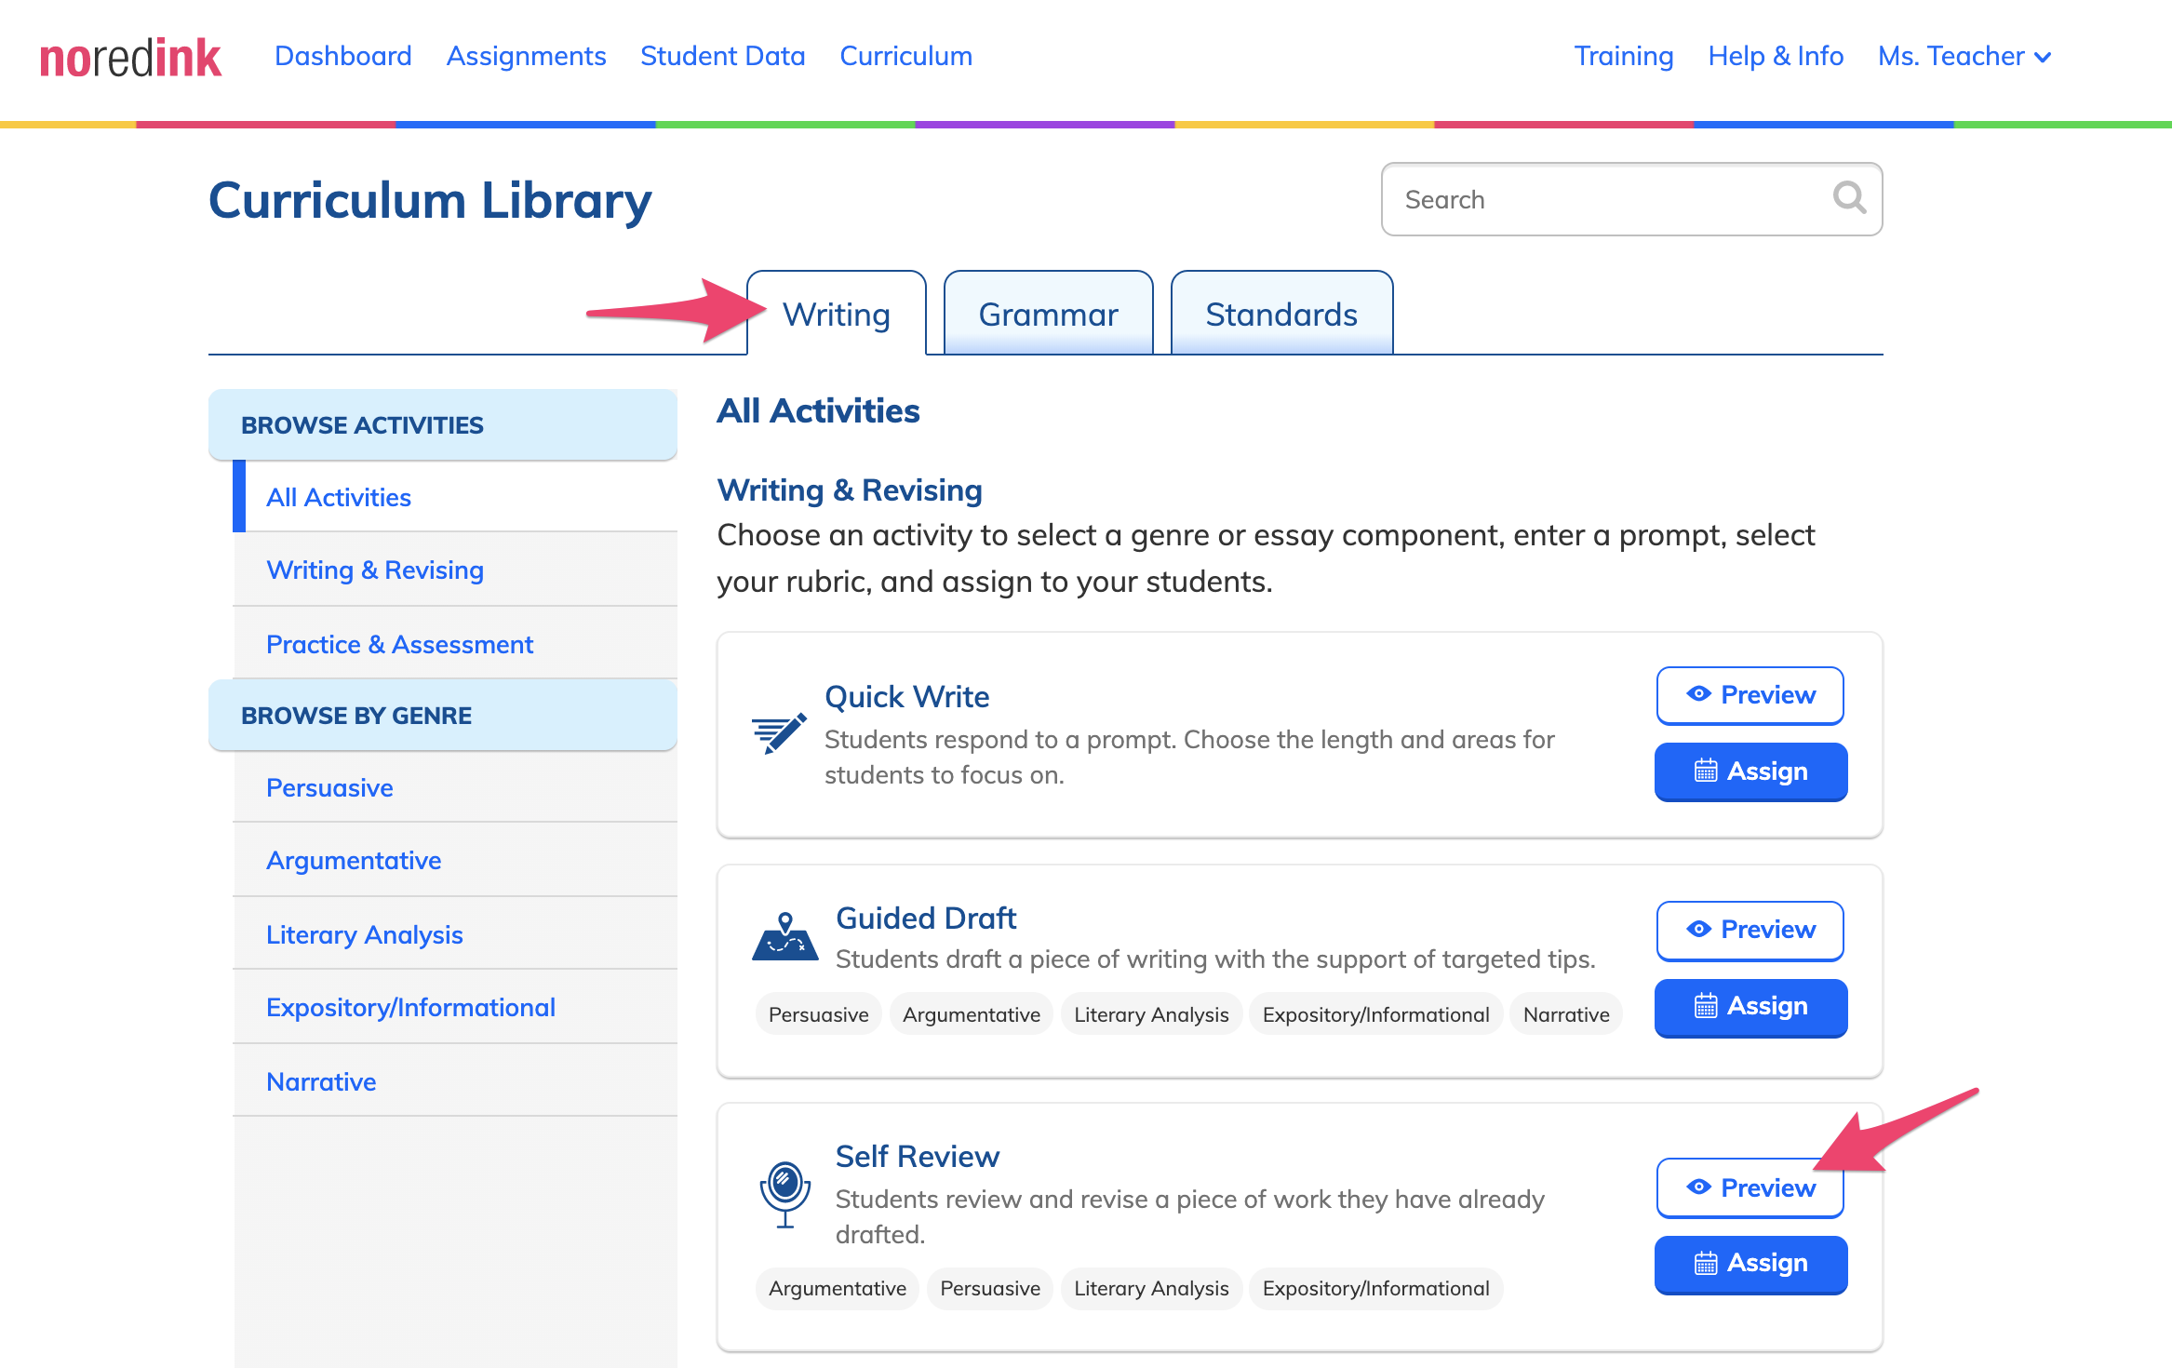Preview the Quick Write activity
This screenshot has height=1368, width=2172.
[1750, 695]
